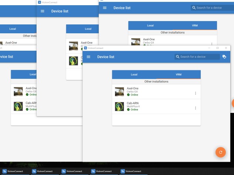Click the Other installations header in the top-right window

coord(173,33)
